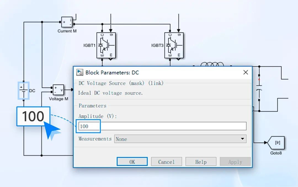Click the DC block label

[32, 91]
